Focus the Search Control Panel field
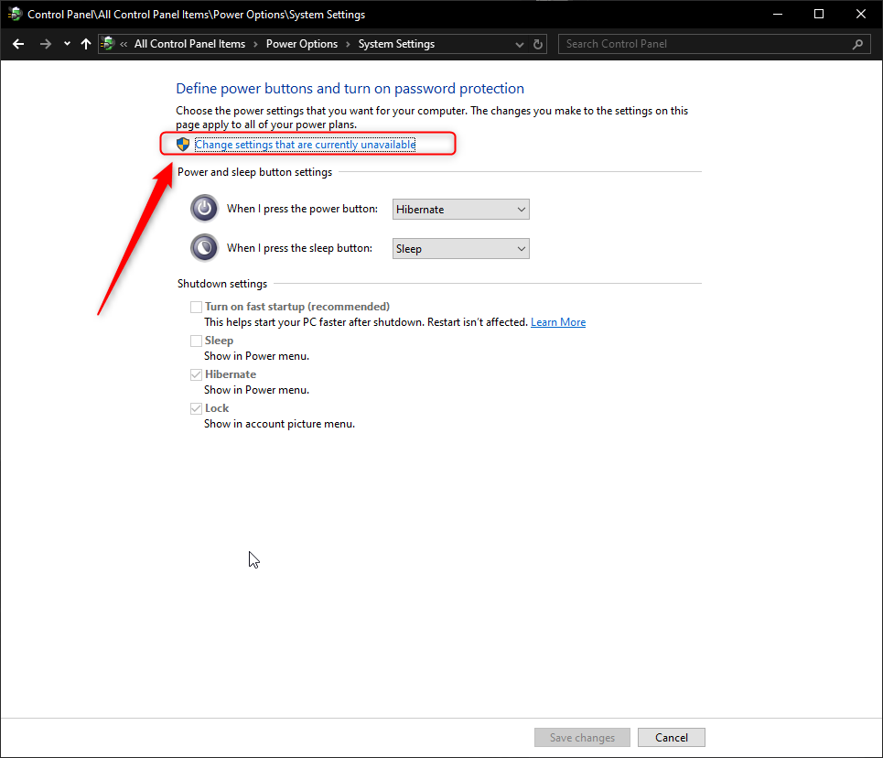This screenshot has width=883, height=758. pyautogui.click(x=714, y=44)
